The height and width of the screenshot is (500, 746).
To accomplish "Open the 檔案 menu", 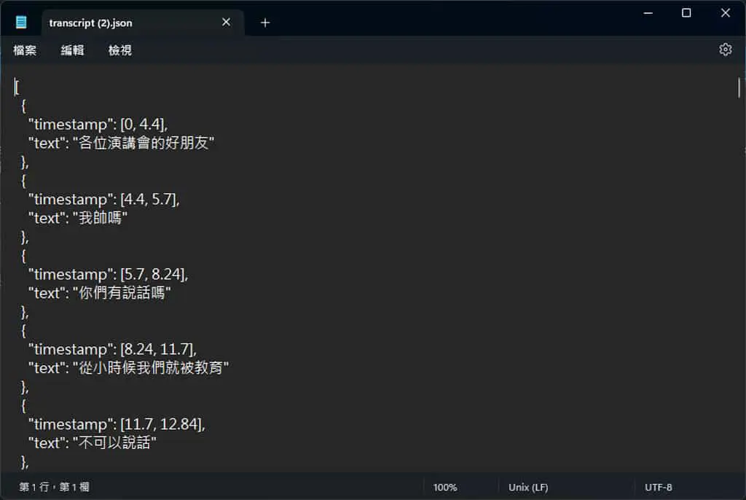I will 25,50.
